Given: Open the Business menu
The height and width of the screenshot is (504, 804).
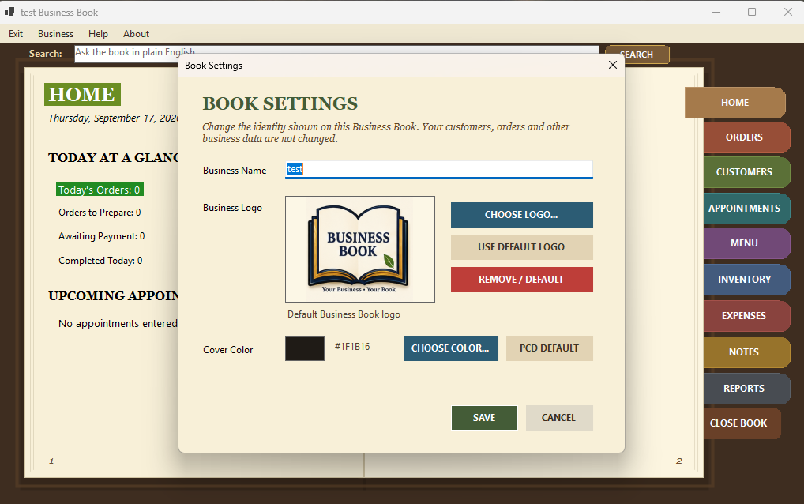Looking at the screenshot, I should click(55, 34).
